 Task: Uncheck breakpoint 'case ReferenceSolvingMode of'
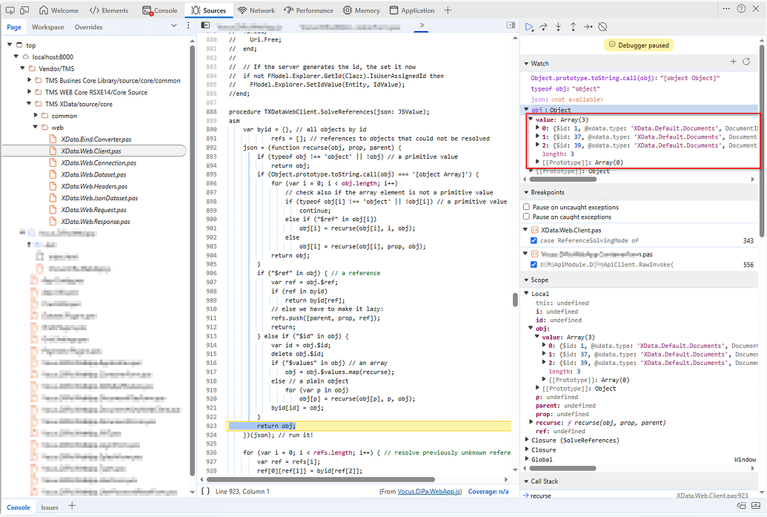tap(534, 240)
